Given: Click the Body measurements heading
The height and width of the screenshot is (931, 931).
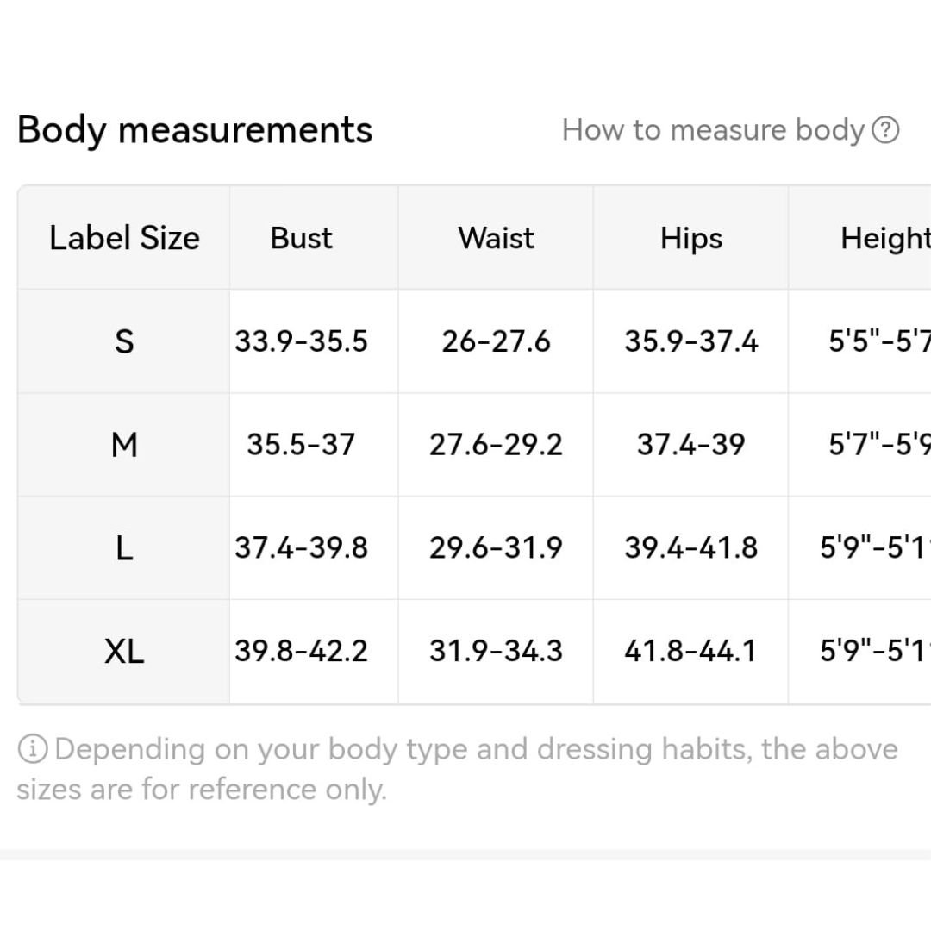Looking at the screenshot, I should tap(195, 130).
